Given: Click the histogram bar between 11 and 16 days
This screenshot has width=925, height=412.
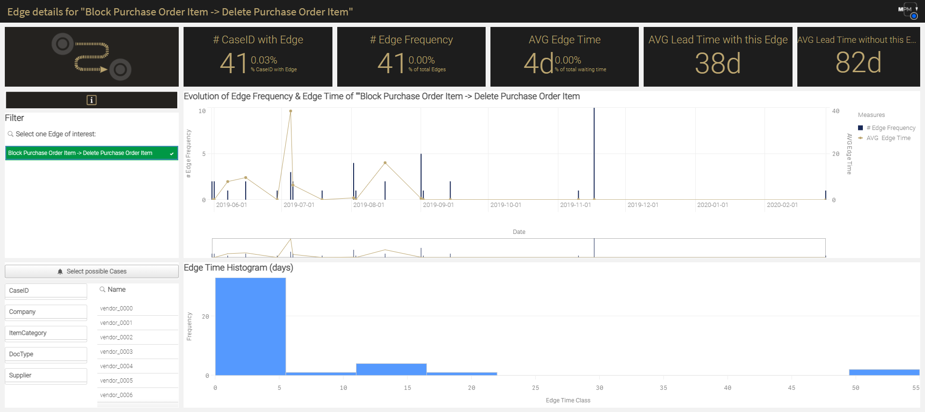Looking at the screenshot, I should 391,370.
